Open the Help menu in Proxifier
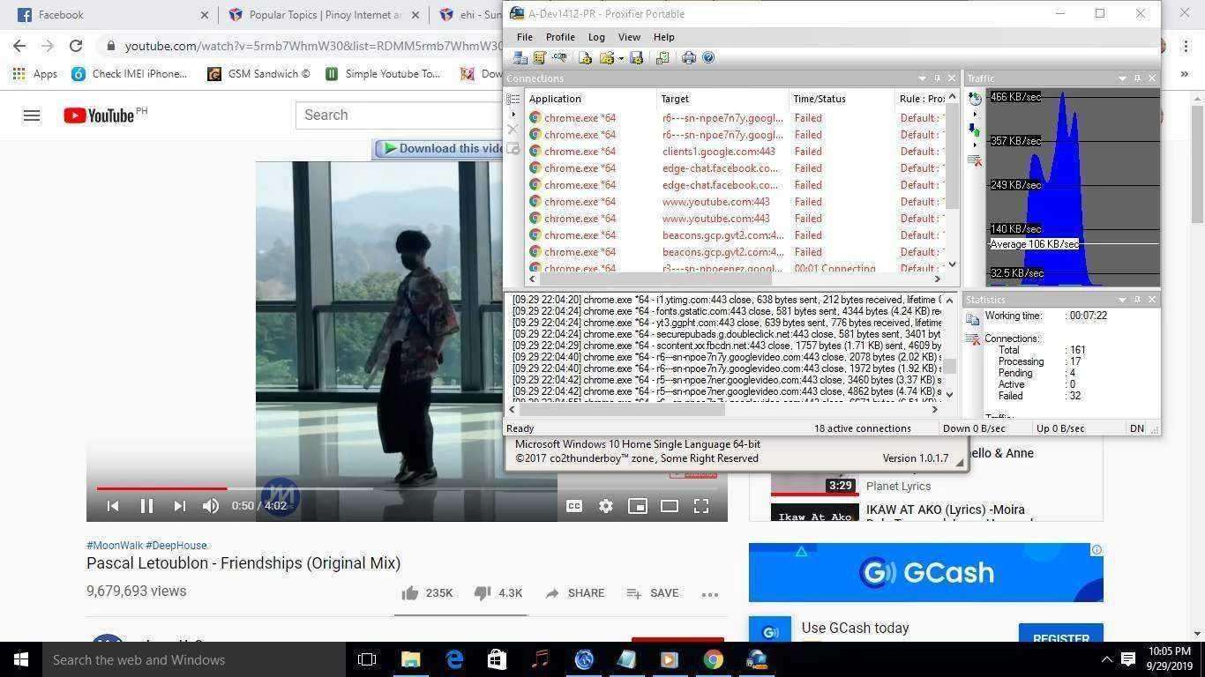Screen dimensions: 1205x677 tap(664, 37)
